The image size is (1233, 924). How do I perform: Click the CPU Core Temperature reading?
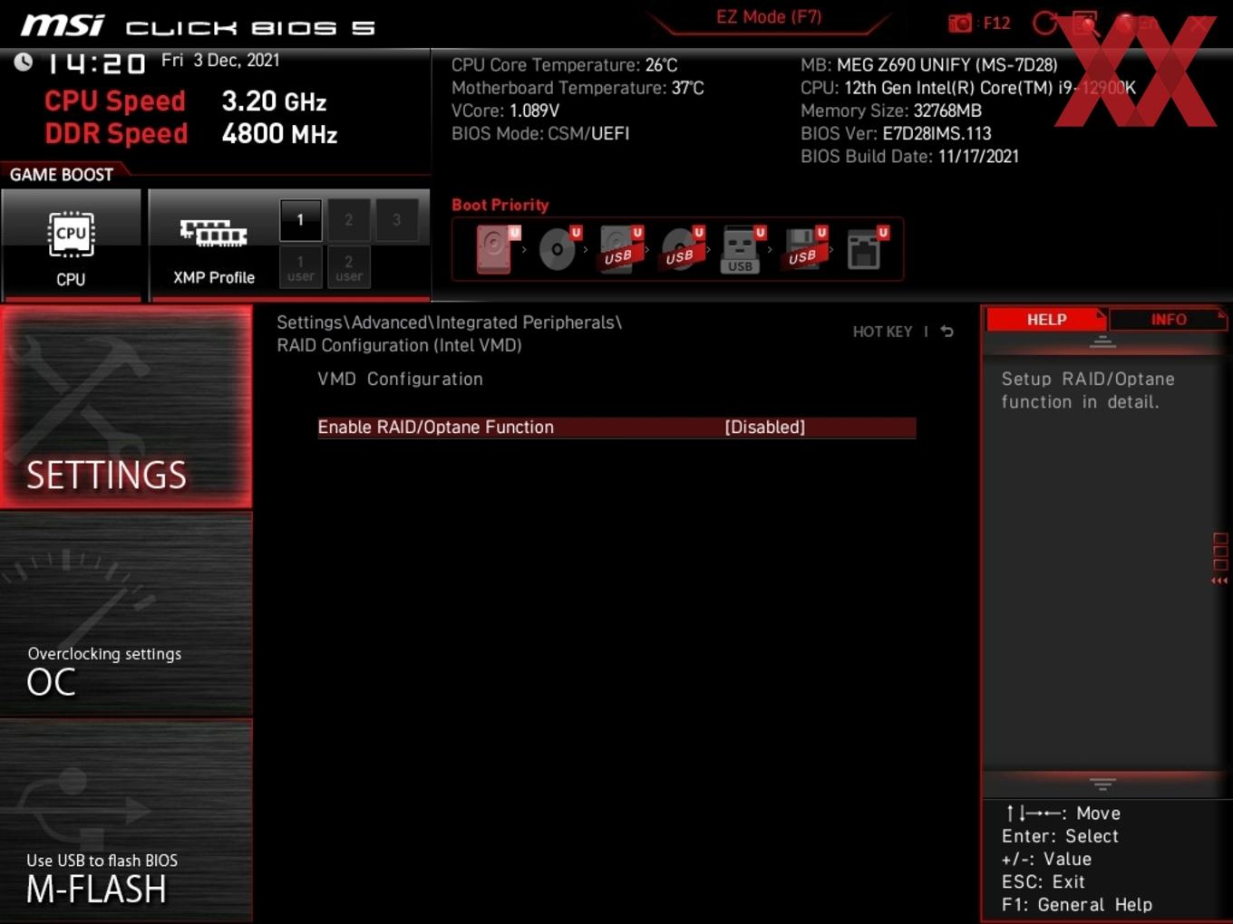(564, 65)
